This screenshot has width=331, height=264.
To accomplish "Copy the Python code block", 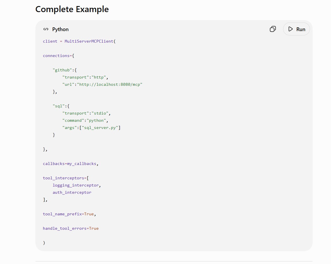I will coord(273,29).
